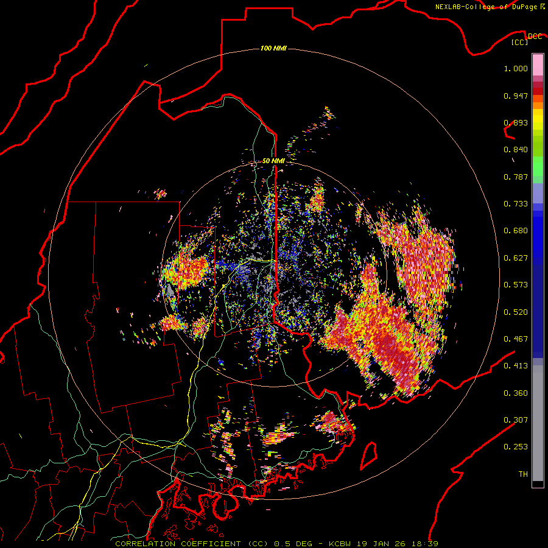The image size is (548, 548).
Task: Click the KCBW station identifier in the caption
Action: pyautogui.click(x=341, y=544)
